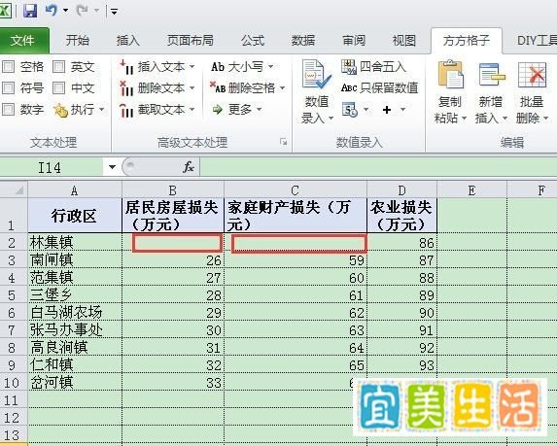Open Customize Quick Access Toolbar dropdown
Viewport: 557px width, 446px height.
pos(114,12)
